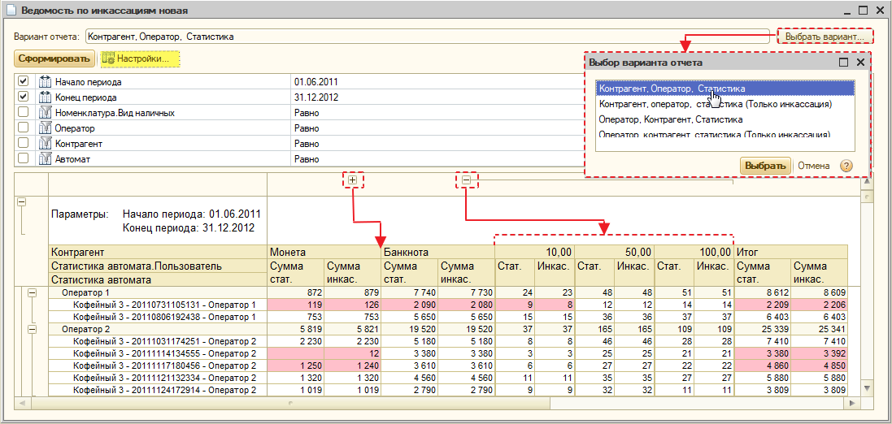Click filter icon beside Автомат parameter

[x=46, y=159]
